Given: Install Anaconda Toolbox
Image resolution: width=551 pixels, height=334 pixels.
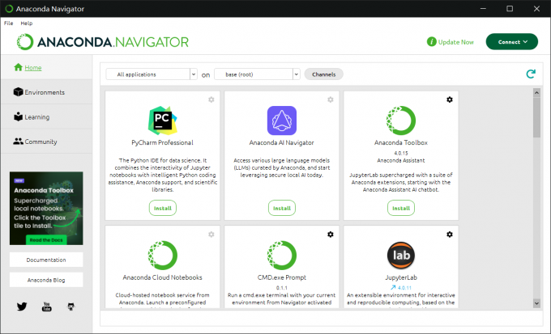Looking at the screenshot, I should point(401,208).
